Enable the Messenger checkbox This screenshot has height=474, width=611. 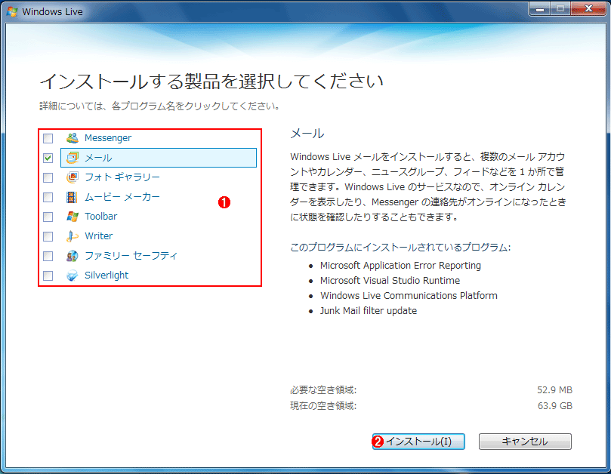[48, 138]
